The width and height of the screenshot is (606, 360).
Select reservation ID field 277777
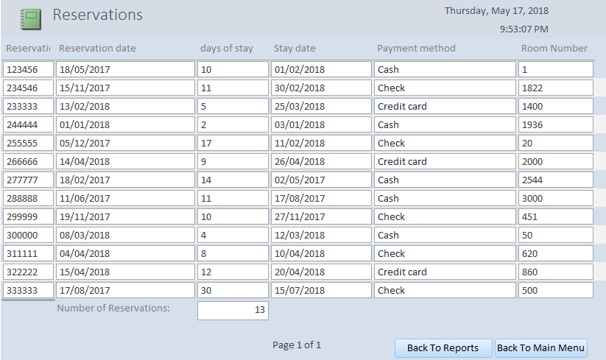coord(28,180)
